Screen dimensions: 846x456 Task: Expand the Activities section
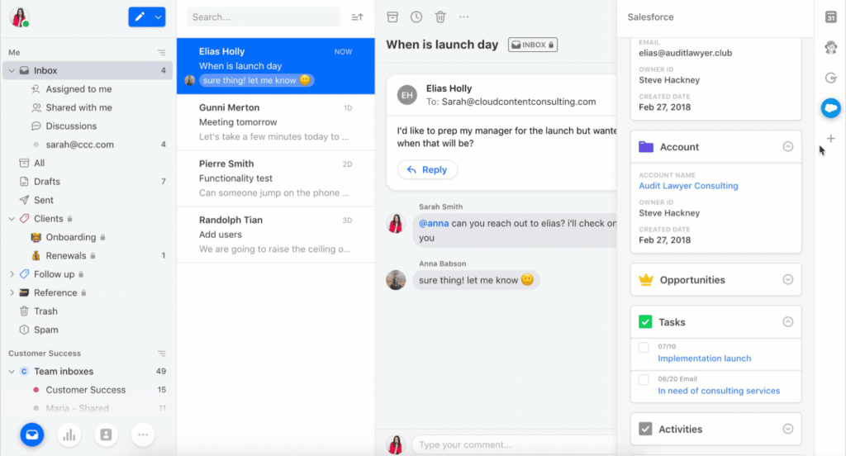(x=787, y=429)
